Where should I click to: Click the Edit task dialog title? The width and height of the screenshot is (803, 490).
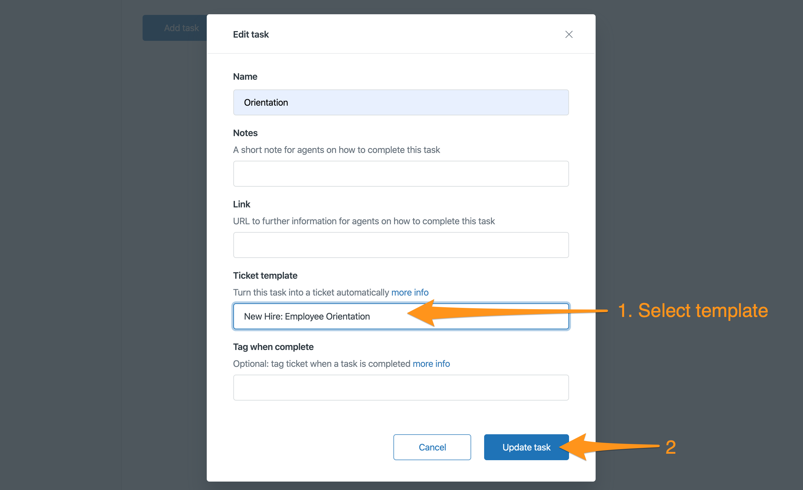[x=250, y=34]
